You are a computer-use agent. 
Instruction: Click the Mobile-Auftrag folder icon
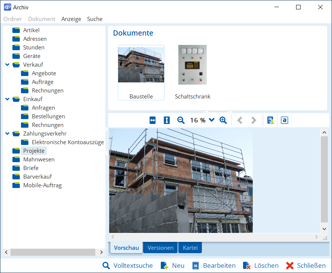pyautogui.click(x=16, y=185)
